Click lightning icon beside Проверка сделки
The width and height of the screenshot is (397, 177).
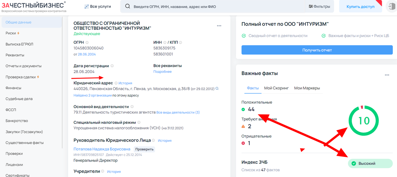pyautogui.click(x=38, y=77)
